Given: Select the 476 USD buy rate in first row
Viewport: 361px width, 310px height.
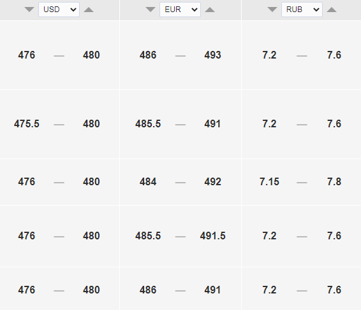Looking at the screenshot, I should [x=27, y=55].
